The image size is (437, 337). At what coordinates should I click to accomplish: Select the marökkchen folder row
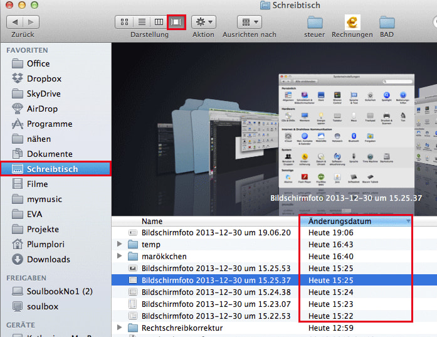tap(274, 257)
